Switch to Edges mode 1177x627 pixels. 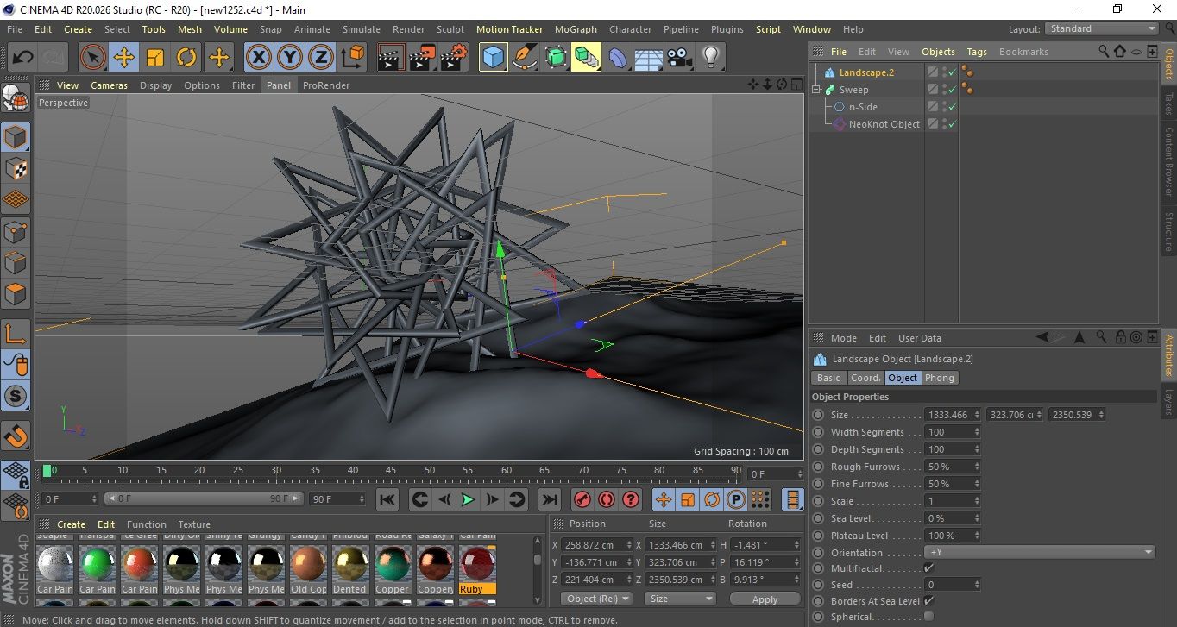(x=16, y=262)
